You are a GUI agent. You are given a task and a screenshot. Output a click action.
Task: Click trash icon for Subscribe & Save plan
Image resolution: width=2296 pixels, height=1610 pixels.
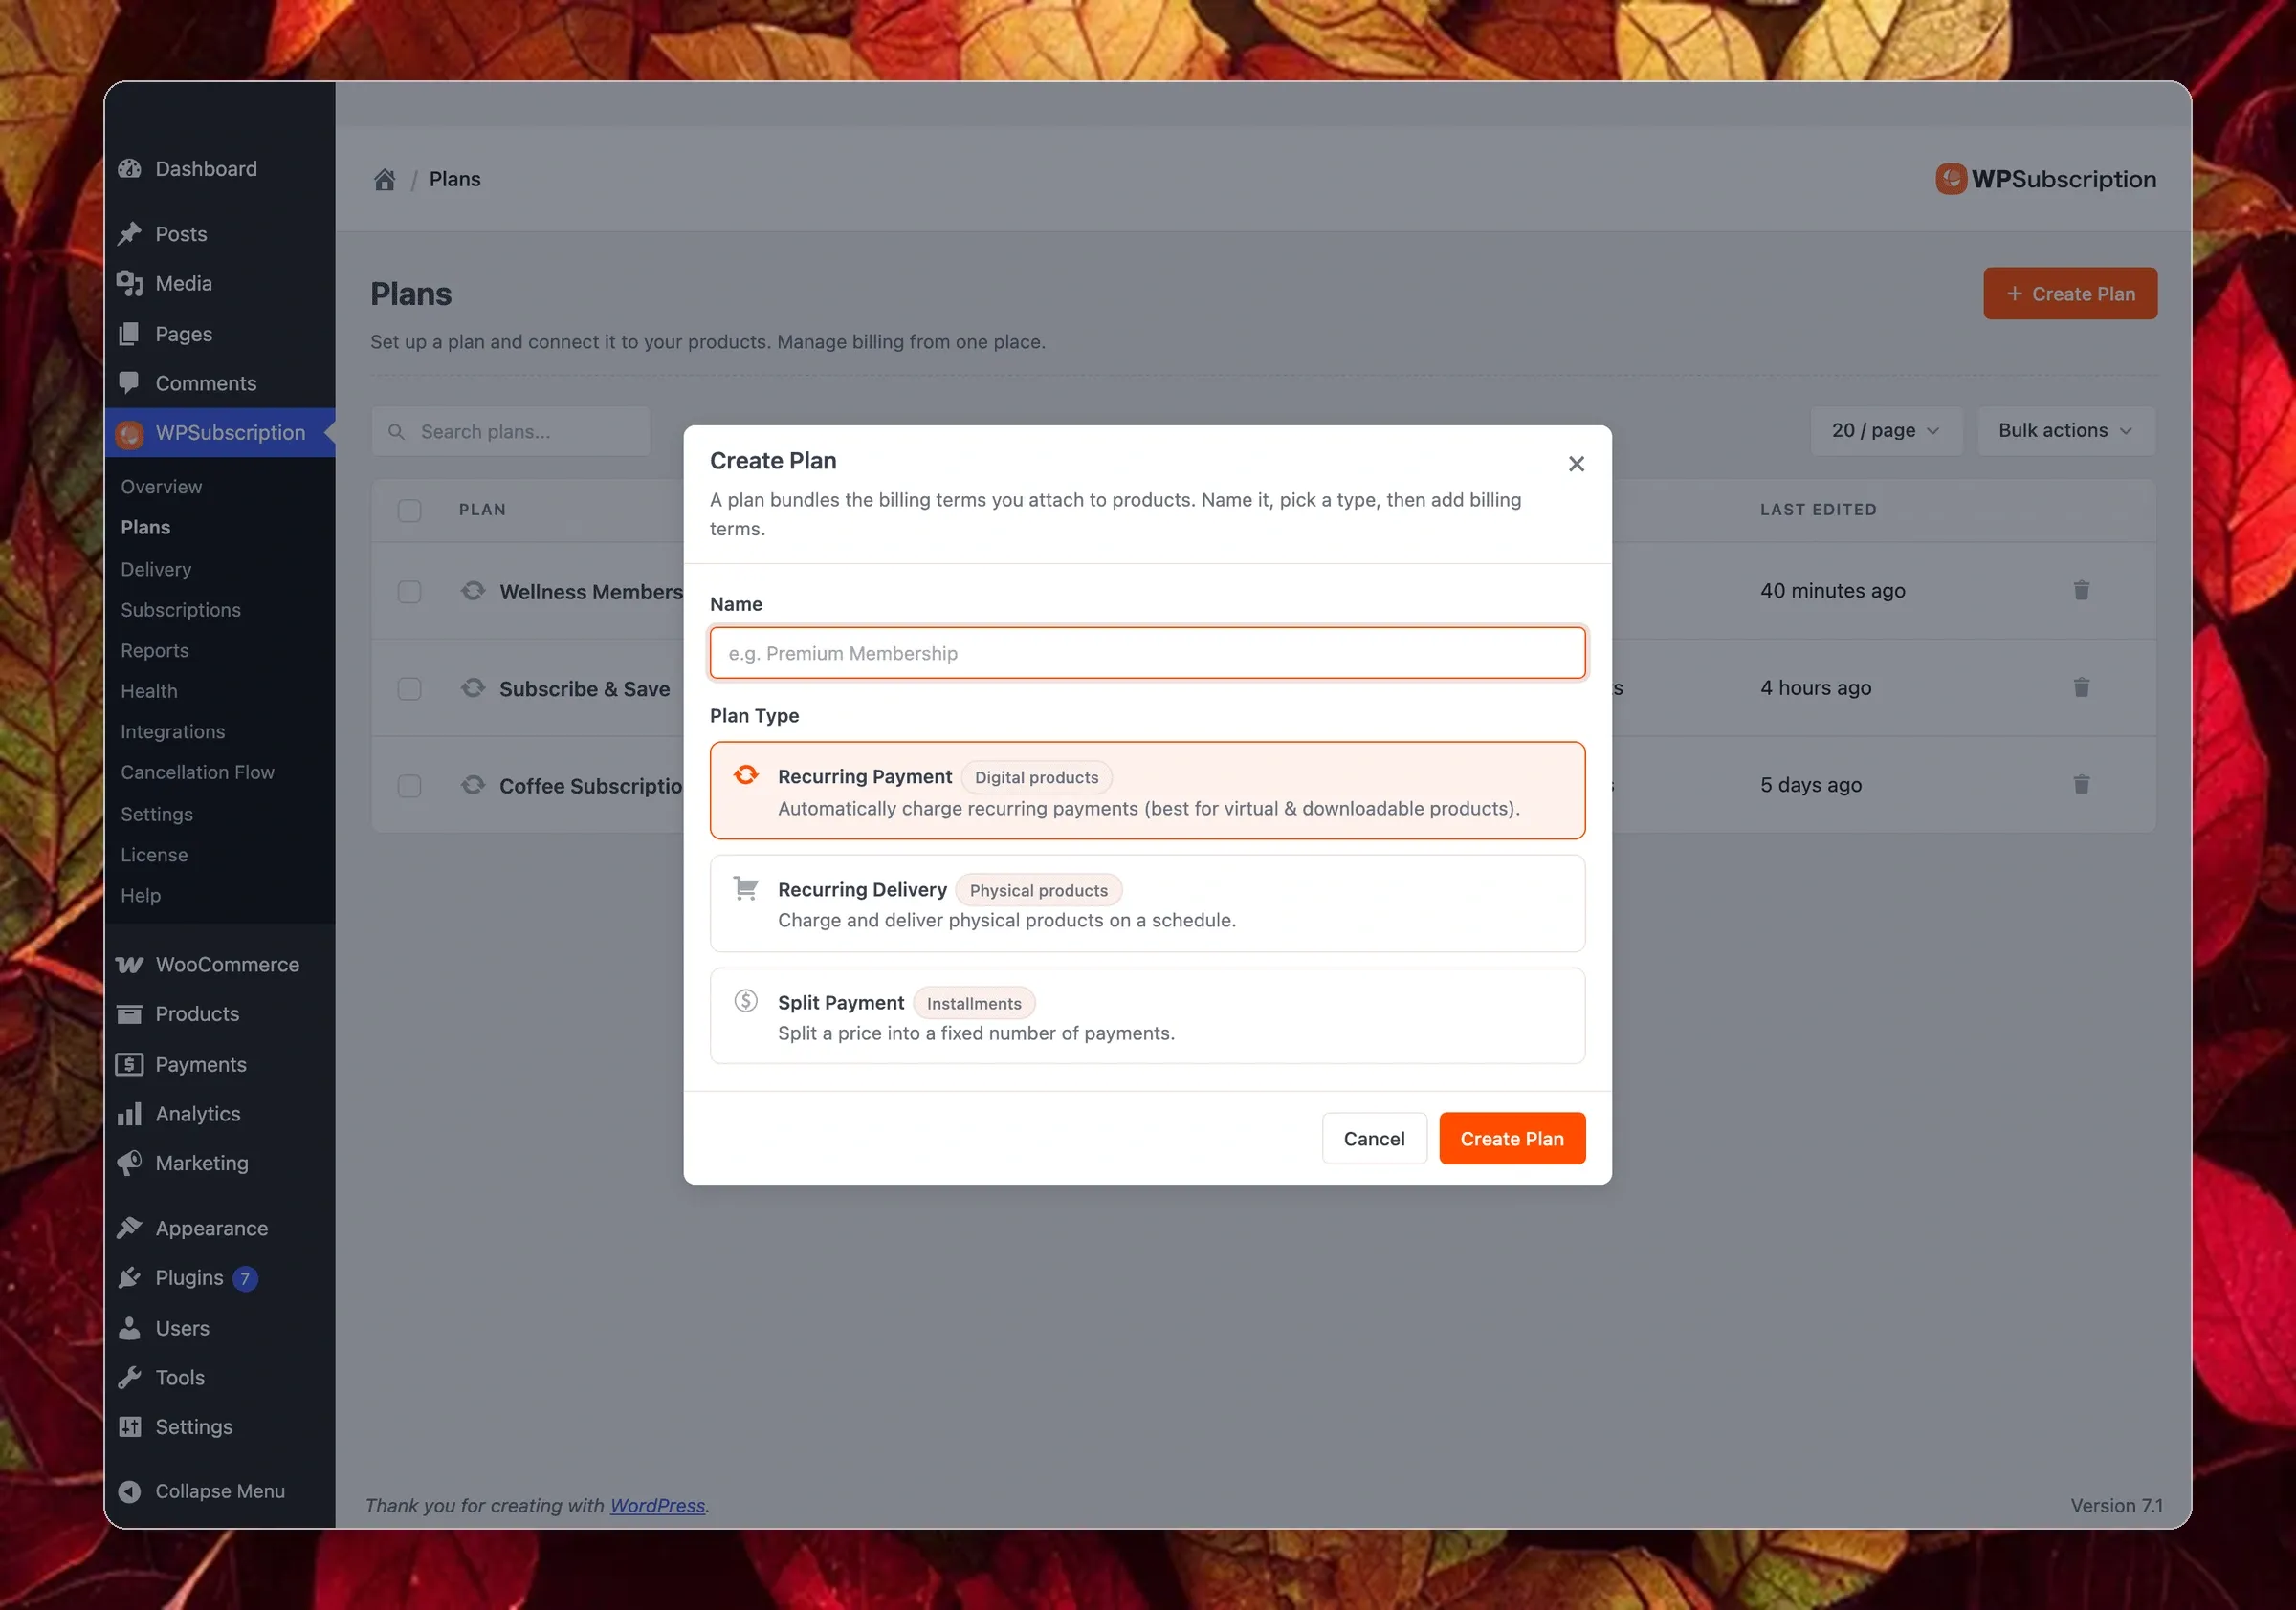(x=2081, y=687)
